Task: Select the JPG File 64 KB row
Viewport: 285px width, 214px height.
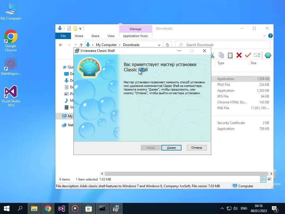Action: coord(241,96)
